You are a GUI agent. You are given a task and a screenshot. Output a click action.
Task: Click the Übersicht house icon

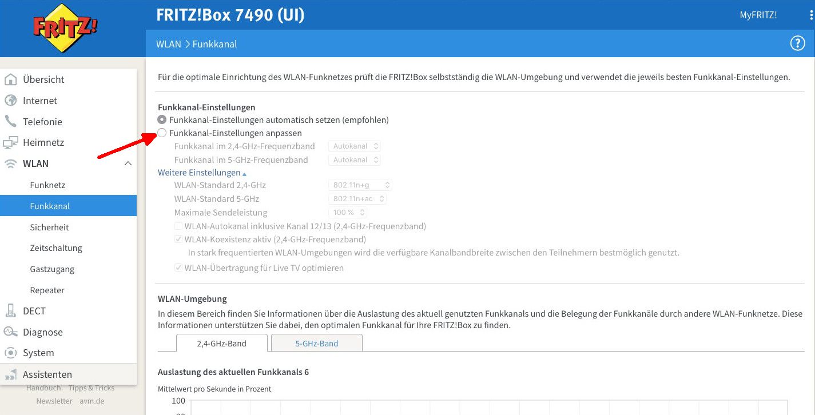[11, 79]
